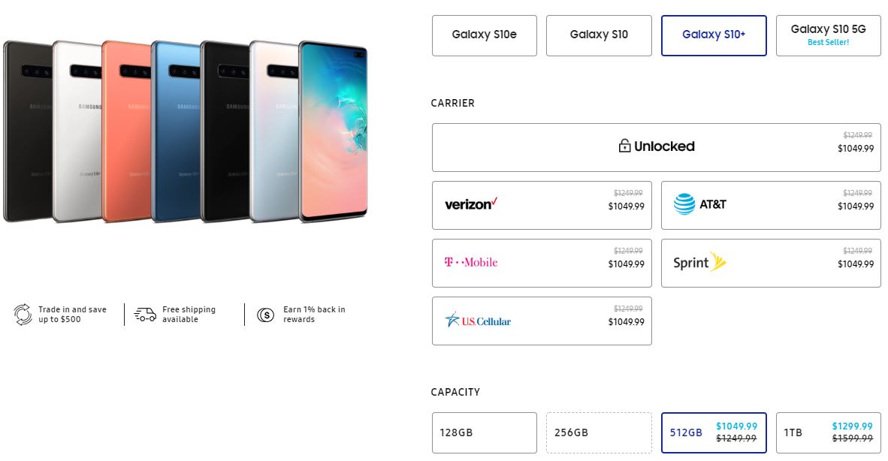Click the free shipping truck icon
Screen dimensions: 888x461
point(145,315)
